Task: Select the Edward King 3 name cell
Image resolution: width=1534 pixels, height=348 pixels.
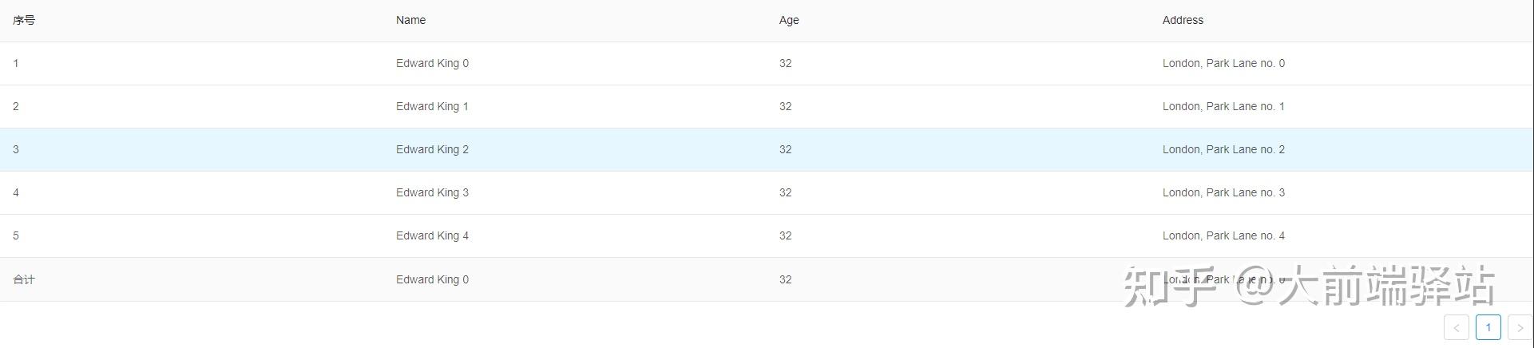Action: [432, 193]
